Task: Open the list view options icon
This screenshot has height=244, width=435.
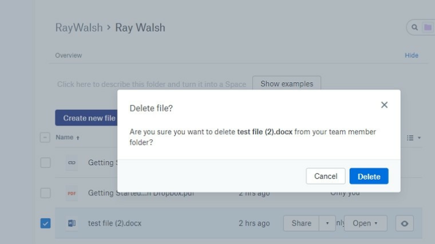Action: point(410,138)
